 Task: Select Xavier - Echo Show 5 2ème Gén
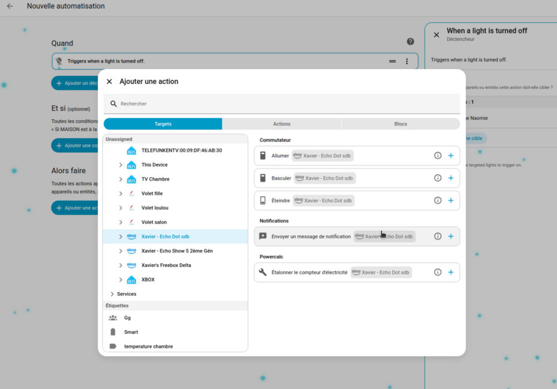[175, 251]
